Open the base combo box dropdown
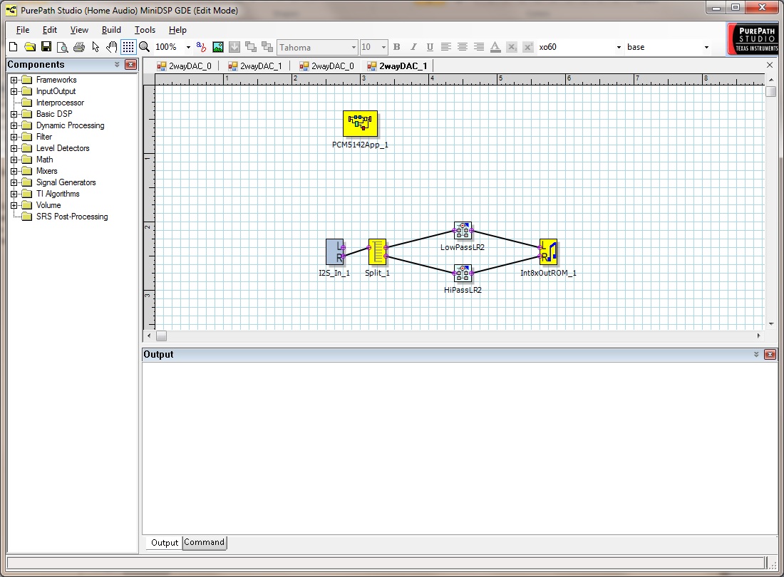The width and height of the screenshot is (784, 577). (706, 47)
